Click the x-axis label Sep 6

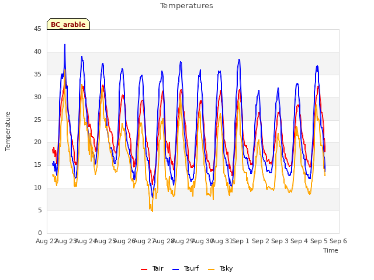point(338,241)
